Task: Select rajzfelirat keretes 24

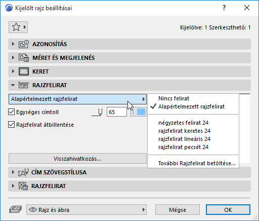Action: click(193, 131)
